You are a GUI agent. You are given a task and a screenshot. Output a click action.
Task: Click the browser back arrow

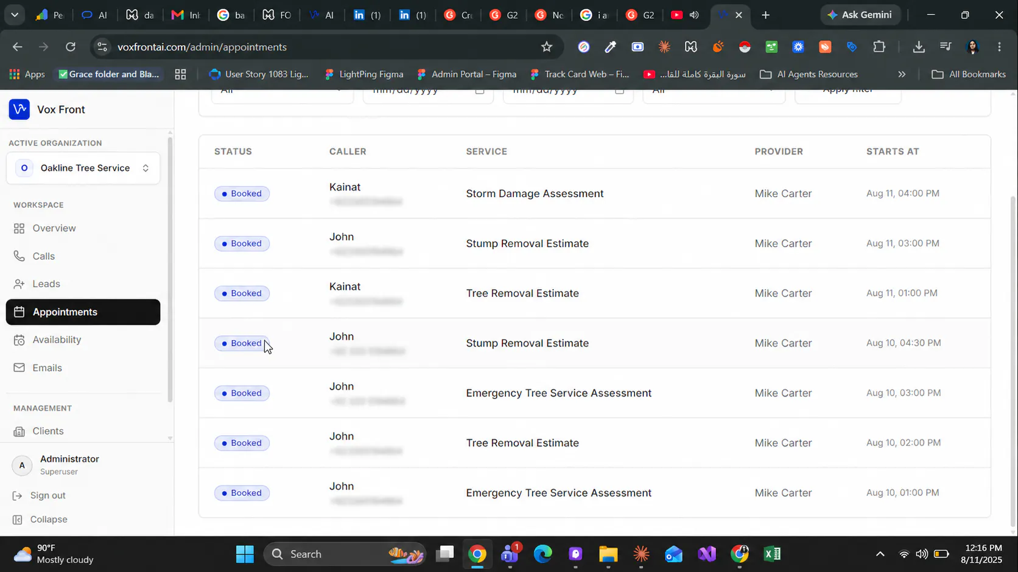pos(18,47)
